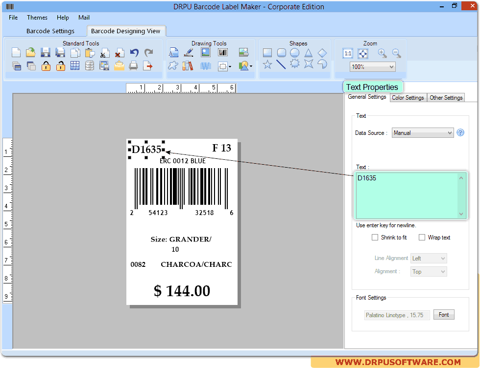The height and width of the screenshot is (368, 480).
Task: Click inside the D1635 text box
Action: (x=410, y=195)
